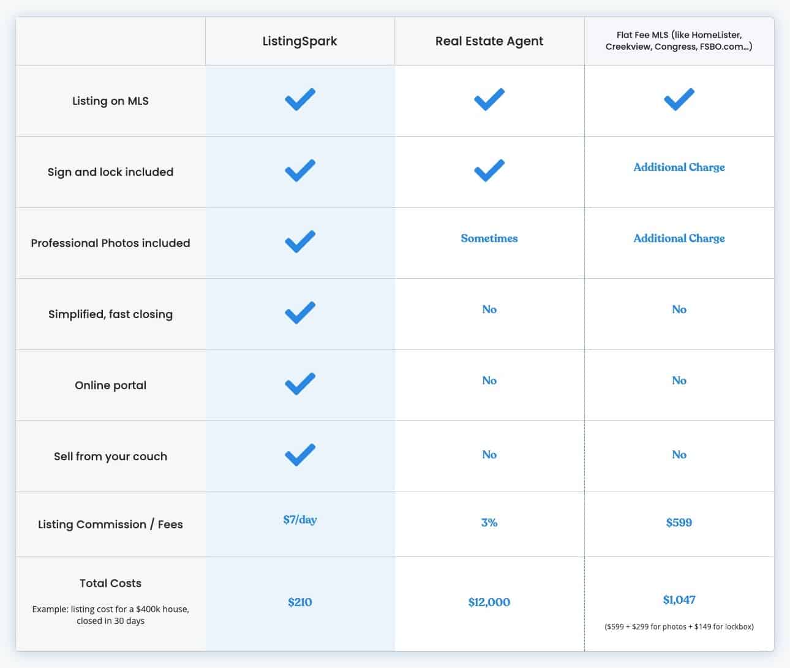Click the ListingSpark checkmark for Listing on MLS
The width and height of the screenshot is (790, 668).
(x=300, y=99)
